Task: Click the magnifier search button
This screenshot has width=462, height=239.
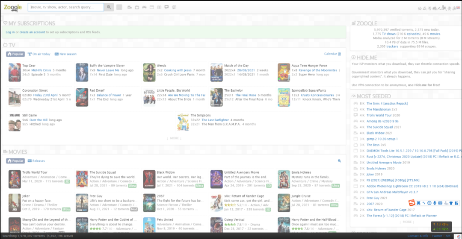Action: click(109, 7)
